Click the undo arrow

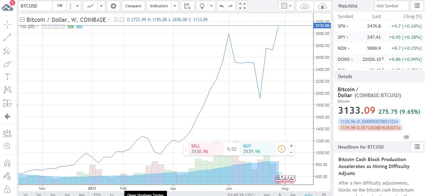221,6
